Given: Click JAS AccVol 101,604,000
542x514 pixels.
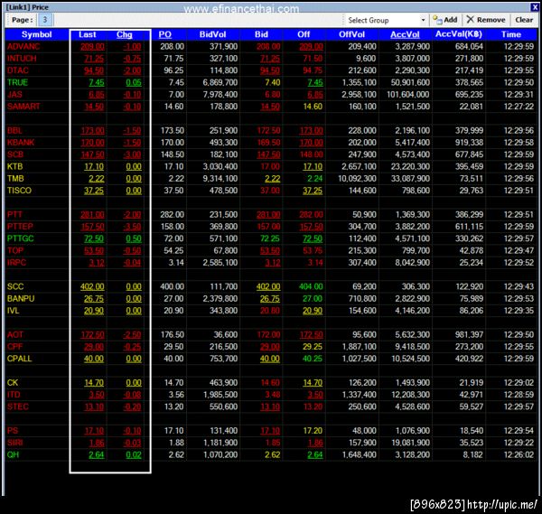Looking at the screenshot, I should point(408,94).
